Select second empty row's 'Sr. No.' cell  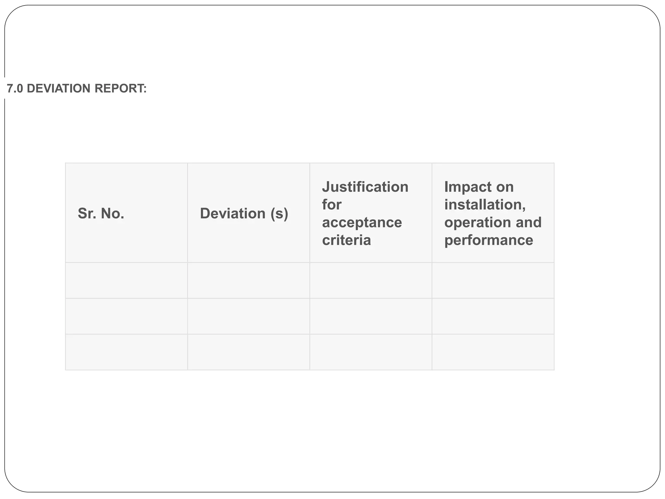126,316
